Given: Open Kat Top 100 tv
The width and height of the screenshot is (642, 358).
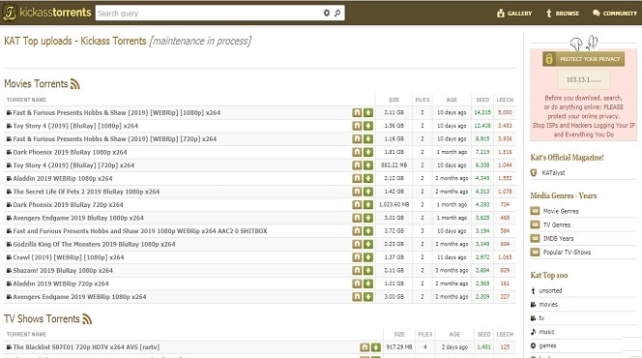Looking at the screenshot, I should [x=541, y=318].
